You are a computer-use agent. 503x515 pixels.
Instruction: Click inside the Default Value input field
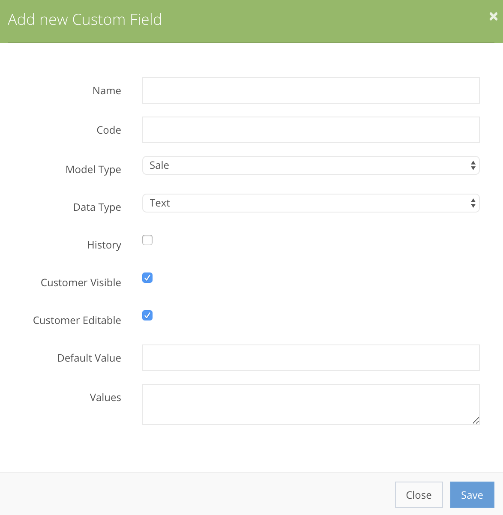(311, 357)
